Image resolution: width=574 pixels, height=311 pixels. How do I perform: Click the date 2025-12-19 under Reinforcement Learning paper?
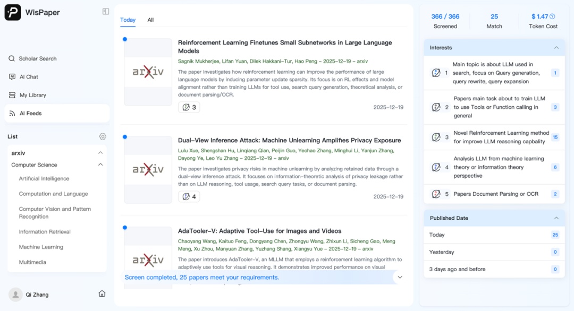(388, 107)
